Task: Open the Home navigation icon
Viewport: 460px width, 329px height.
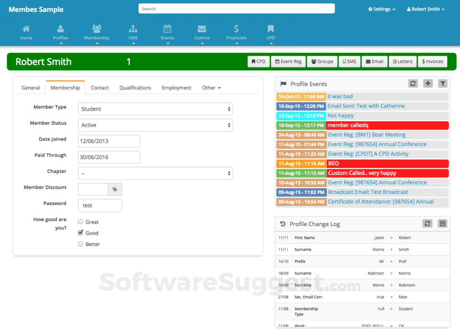Action: (x=26, y=29)
